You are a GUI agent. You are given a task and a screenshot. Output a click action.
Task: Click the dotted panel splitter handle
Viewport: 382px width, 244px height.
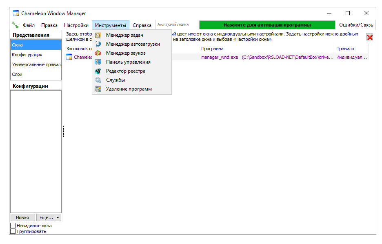pos(63,131)
